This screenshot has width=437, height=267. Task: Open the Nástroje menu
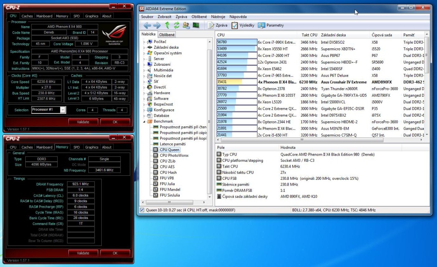(218, 17)
